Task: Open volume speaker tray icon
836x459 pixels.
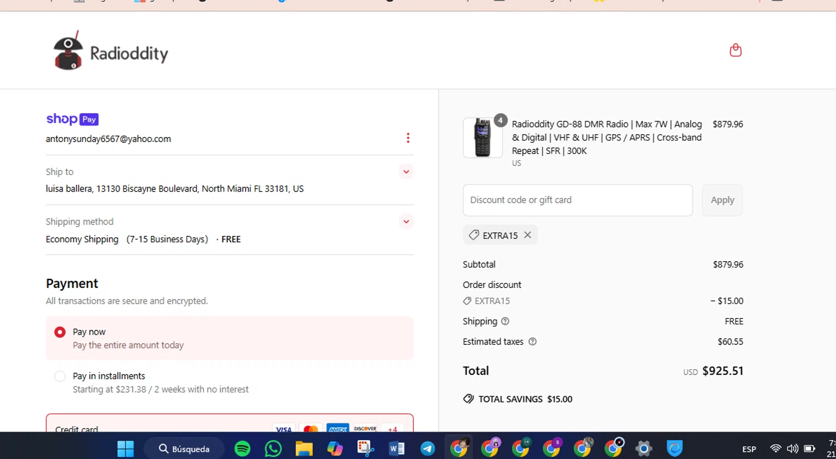Action: point(792,448)
